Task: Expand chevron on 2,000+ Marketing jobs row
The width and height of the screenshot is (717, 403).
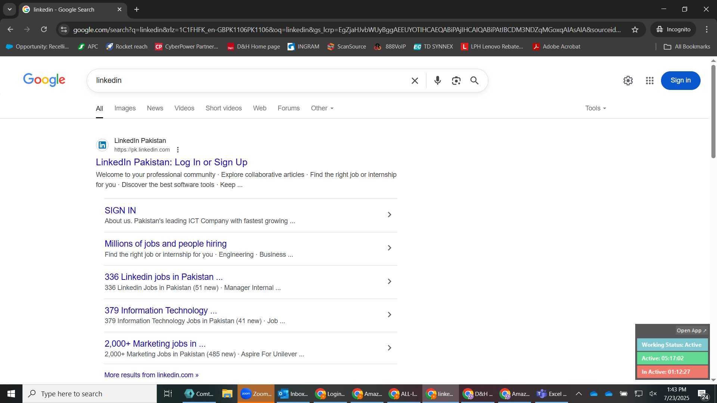Action: [x=389, y=348]
